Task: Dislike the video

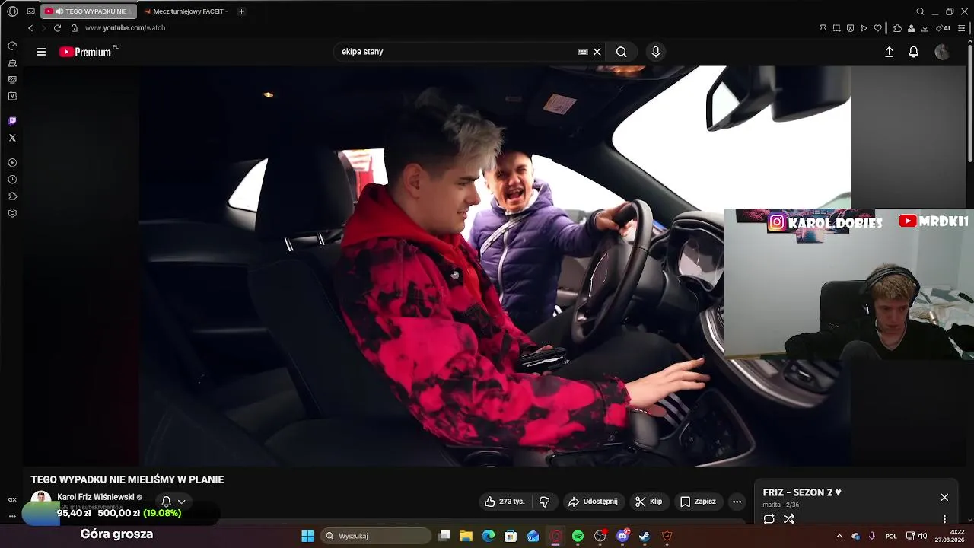Action: (x=544, y=502)
